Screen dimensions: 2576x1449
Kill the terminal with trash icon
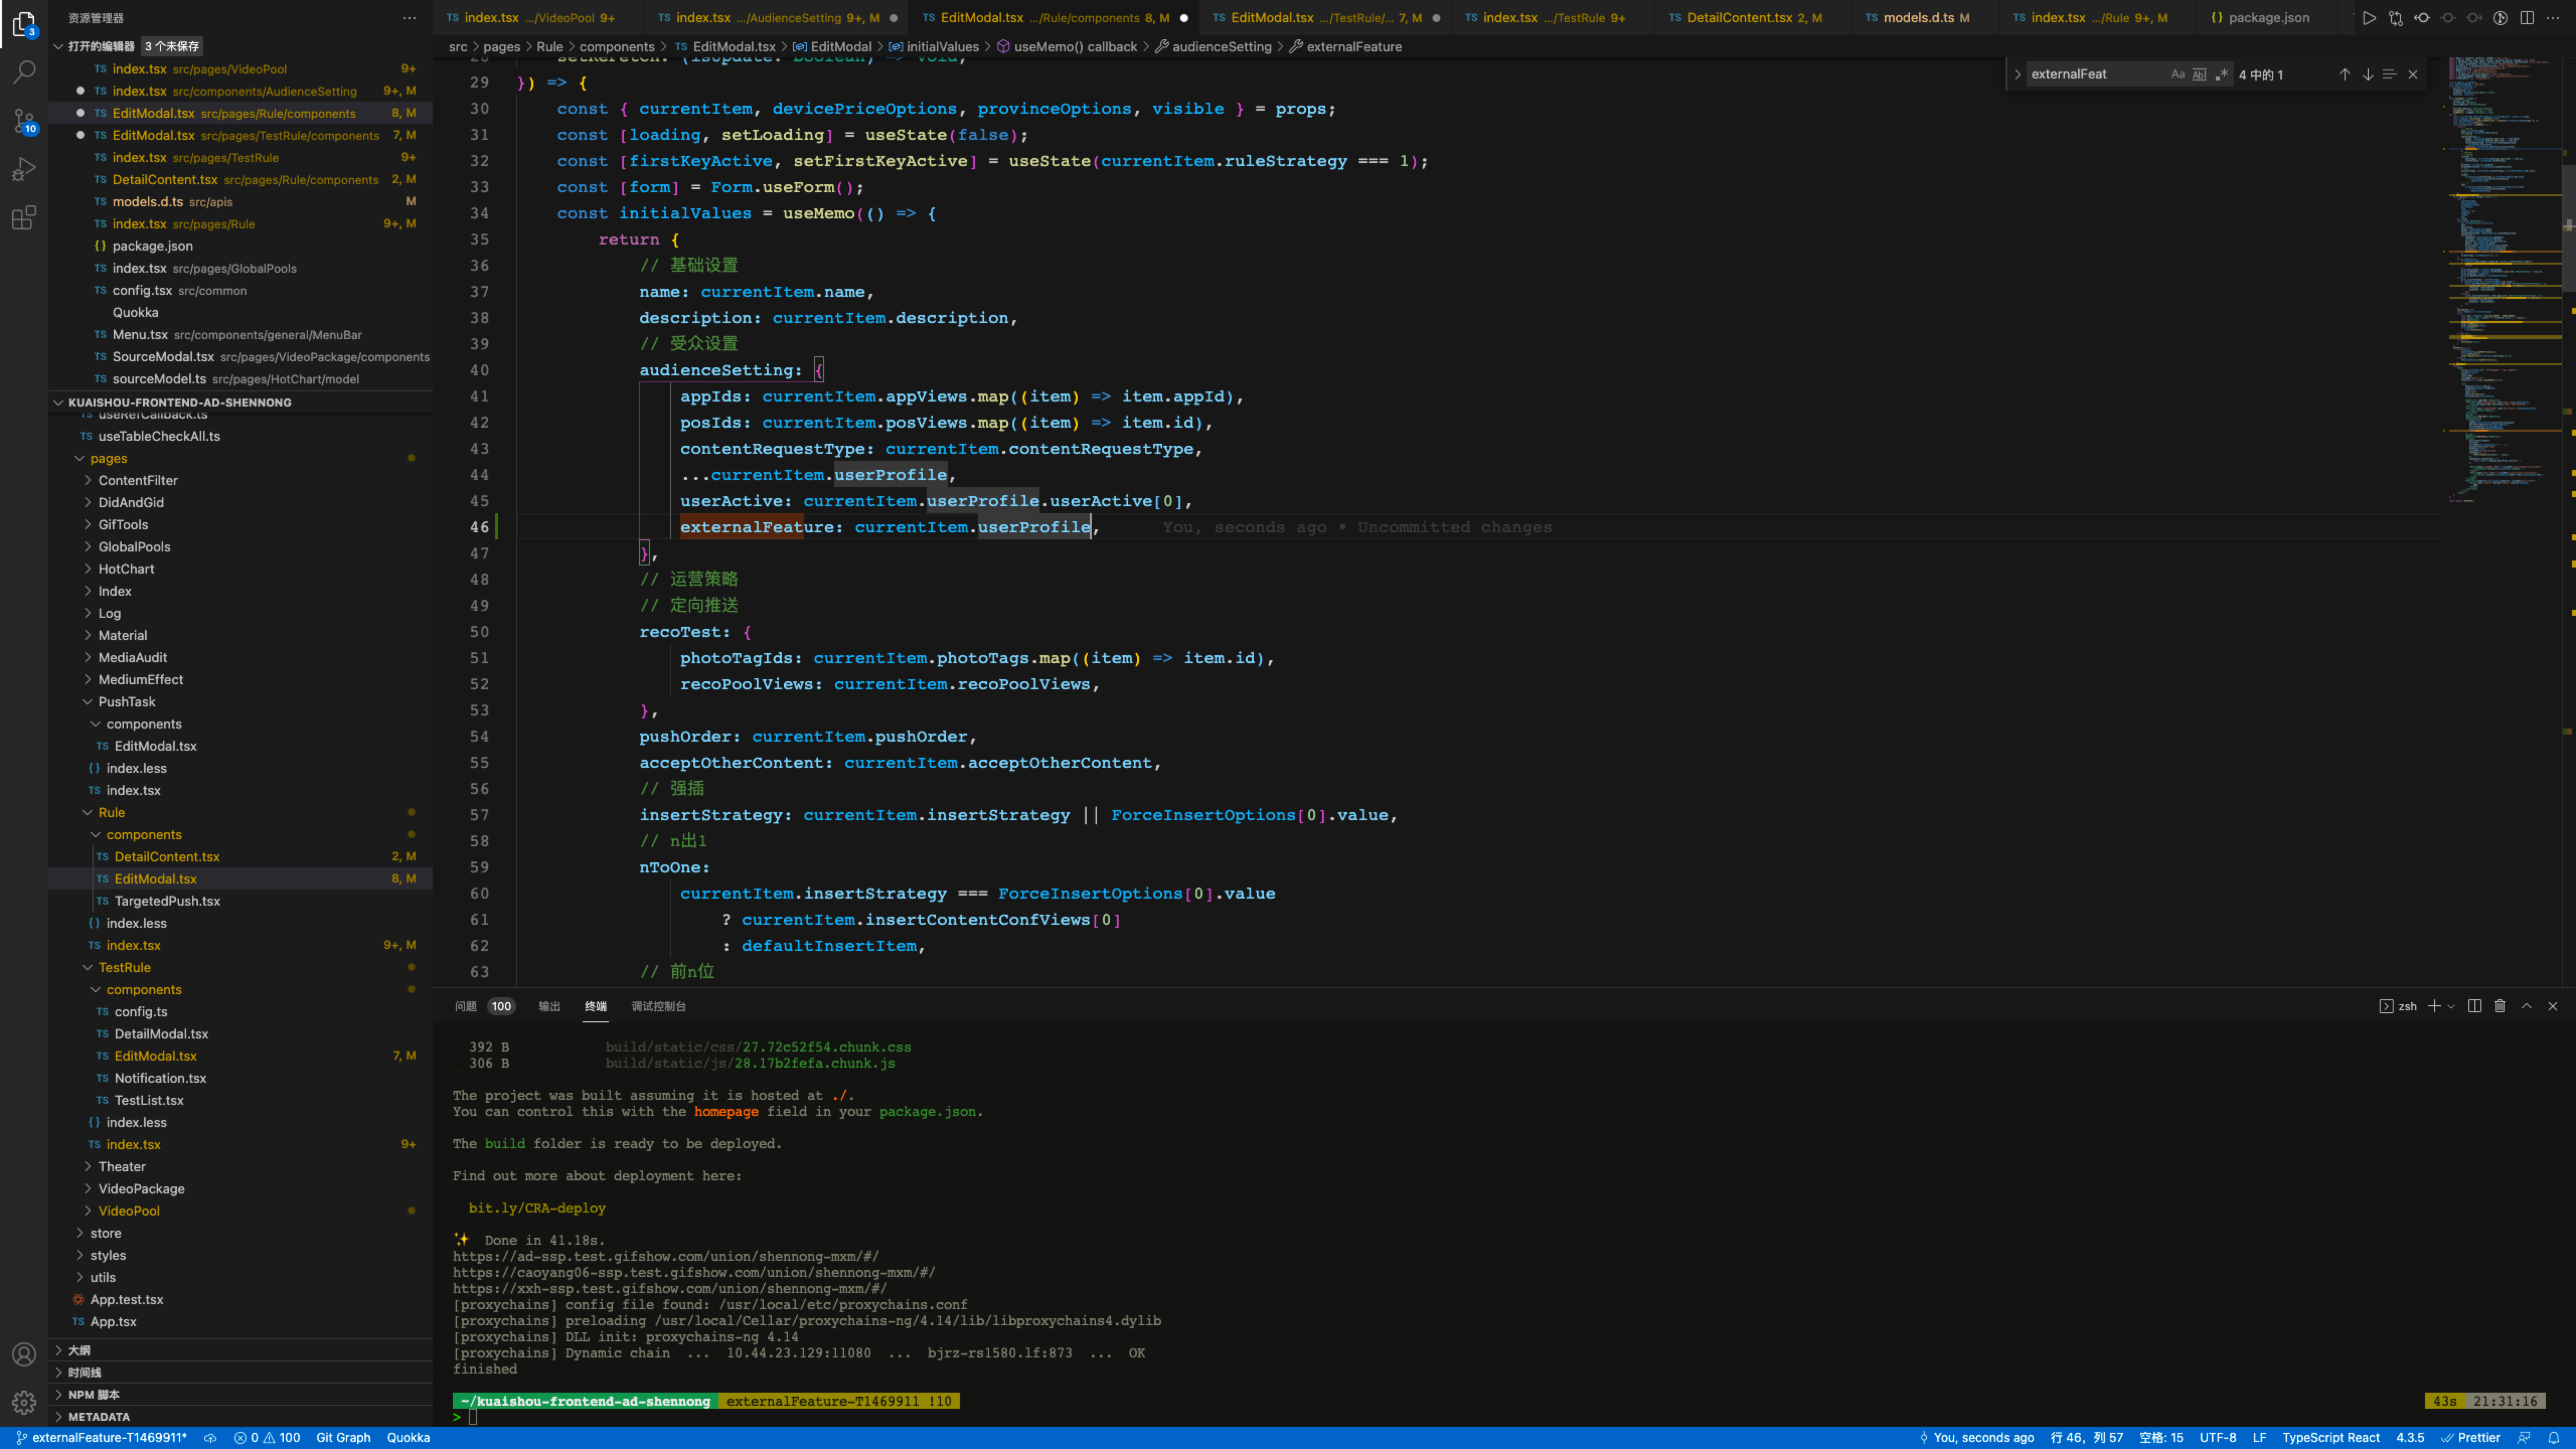pos(2499,1006)
